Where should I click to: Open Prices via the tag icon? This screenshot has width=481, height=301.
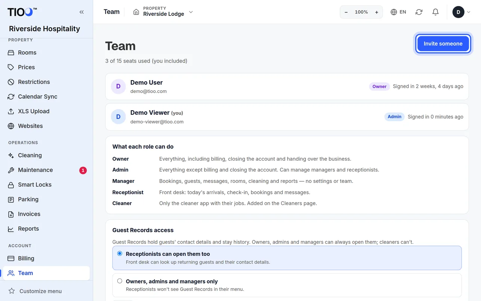tap(11, 67)
